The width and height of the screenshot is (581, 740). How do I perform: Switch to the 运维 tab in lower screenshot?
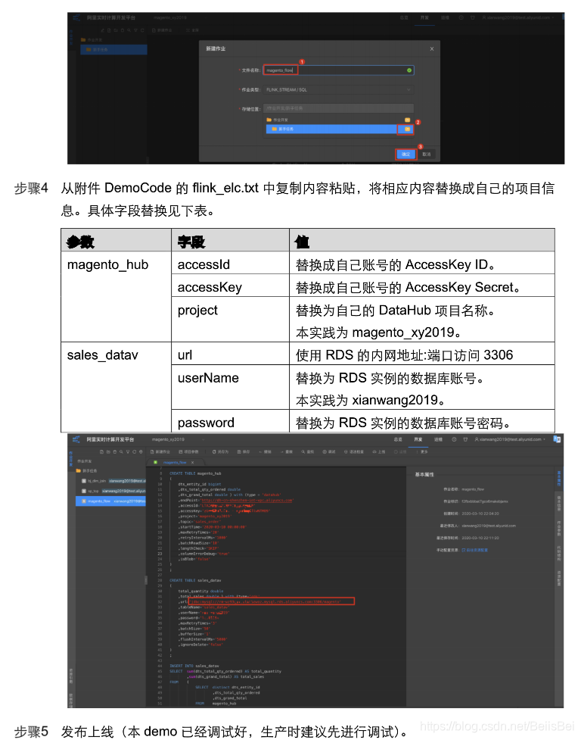pos(438,439)
